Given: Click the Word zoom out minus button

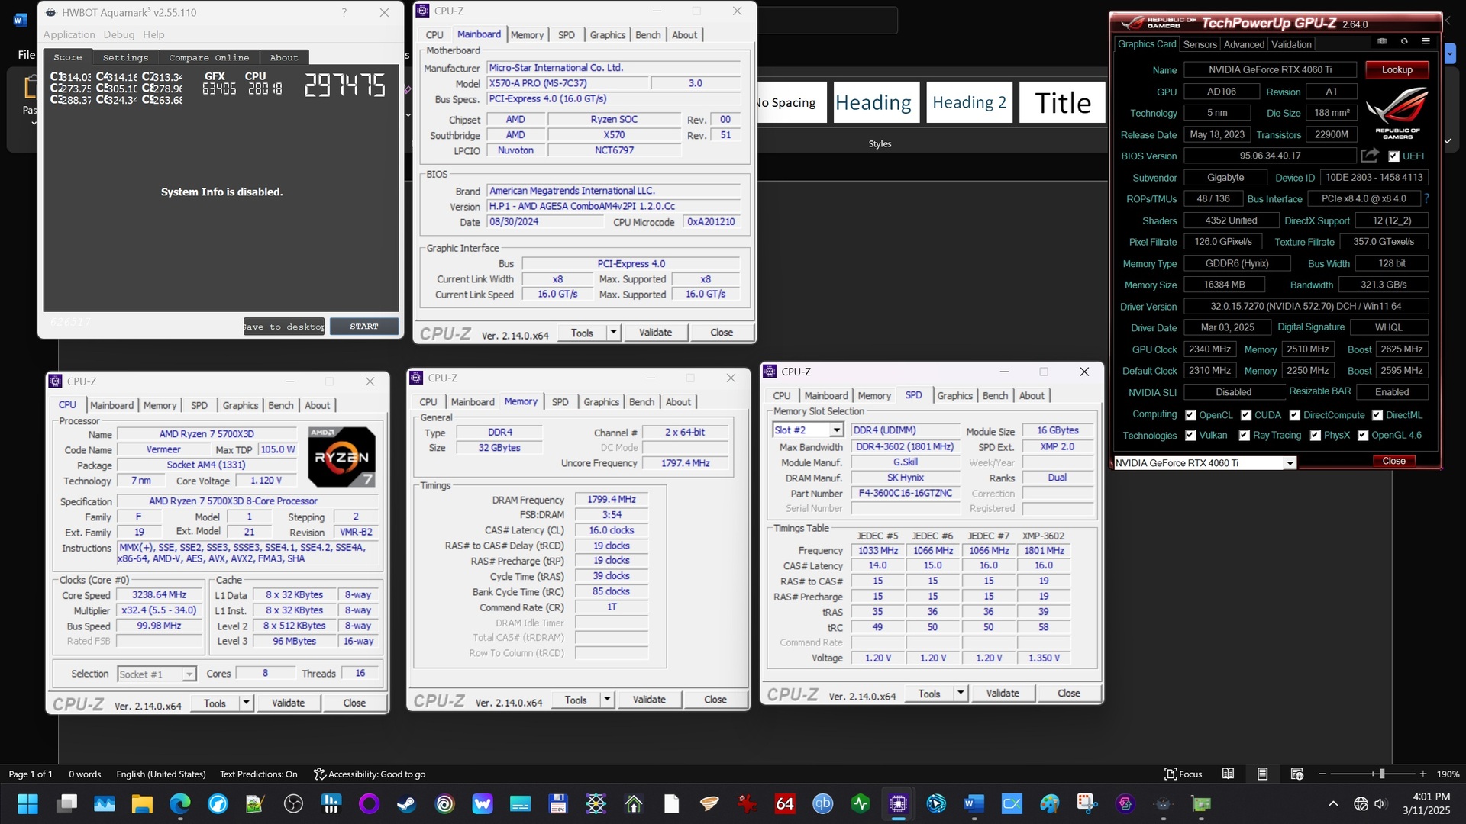Looking at the screenshot, I should (1322, 774).
